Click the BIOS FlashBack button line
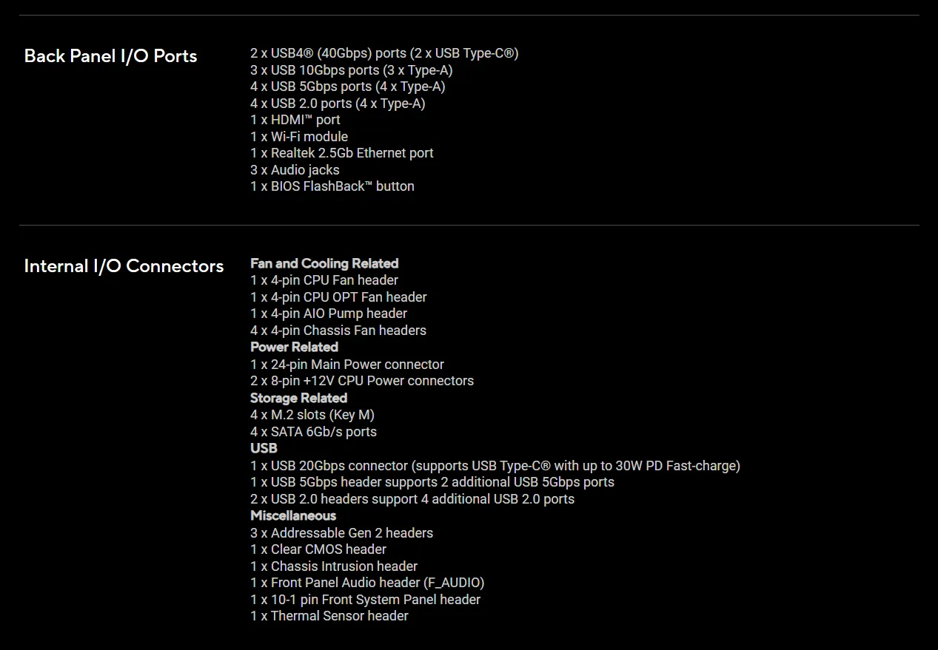Viewport: 938px width, 650px height. tap(332, 186)
